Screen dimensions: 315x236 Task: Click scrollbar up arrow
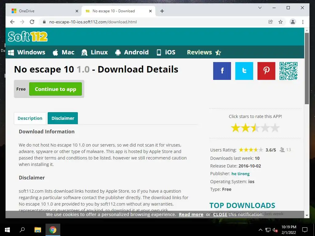307,30
